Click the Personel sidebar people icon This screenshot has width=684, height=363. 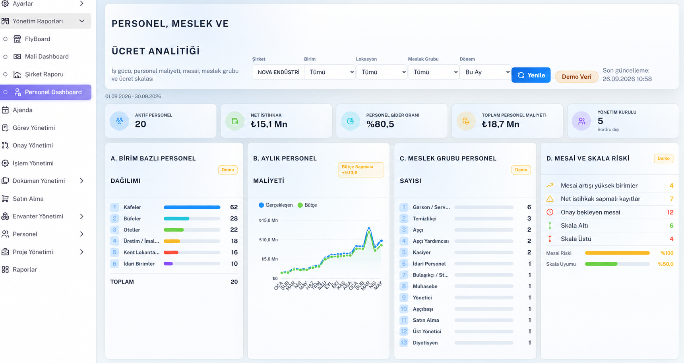click(5, 234)
